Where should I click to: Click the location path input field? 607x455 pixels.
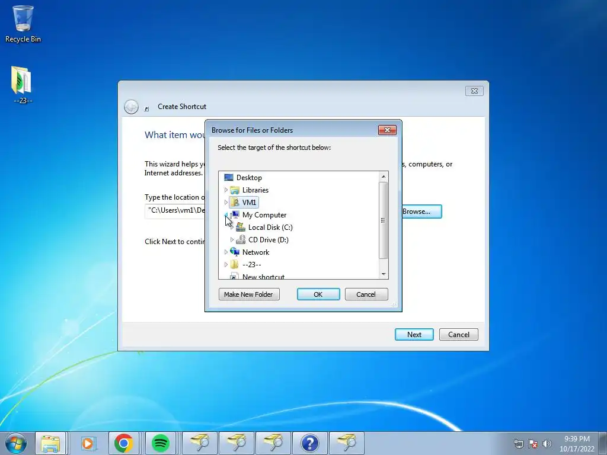tap(175, 210)
